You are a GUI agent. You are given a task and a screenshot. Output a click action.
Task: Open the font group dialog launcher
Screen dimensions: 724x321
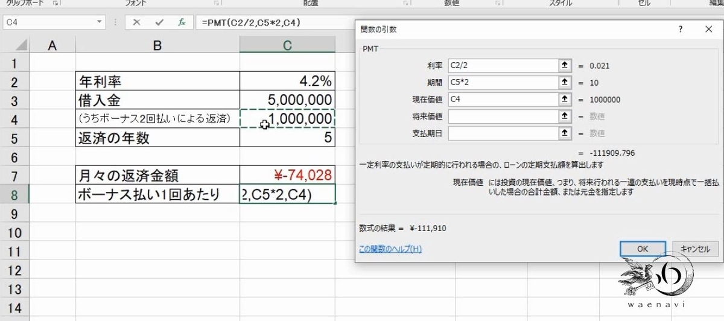click(x=217, y=4)
